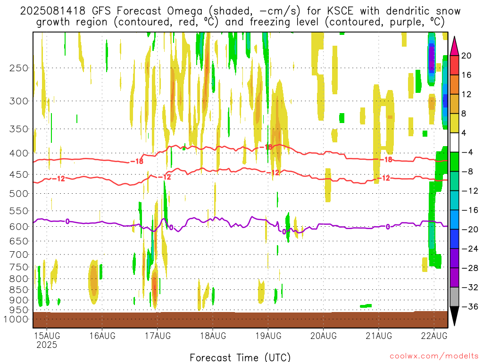Select the 17AUG date label on time axis
483x362 pixels.
click(x=158, y=336)
